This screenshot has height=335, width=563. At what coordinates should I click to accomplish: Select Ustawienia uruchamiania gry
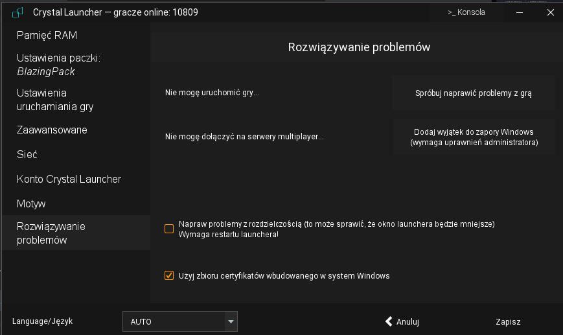pyautogui.click(x=55, y=100)
